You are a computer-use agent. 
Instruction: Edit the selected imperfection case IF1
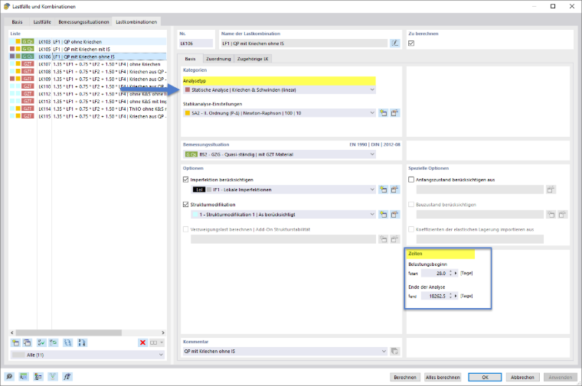tap(395, 190)
